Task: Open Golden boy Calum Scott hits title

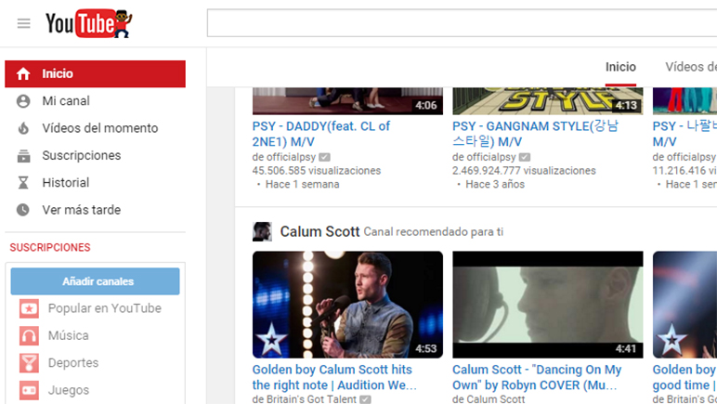Action: click(334, 377)
